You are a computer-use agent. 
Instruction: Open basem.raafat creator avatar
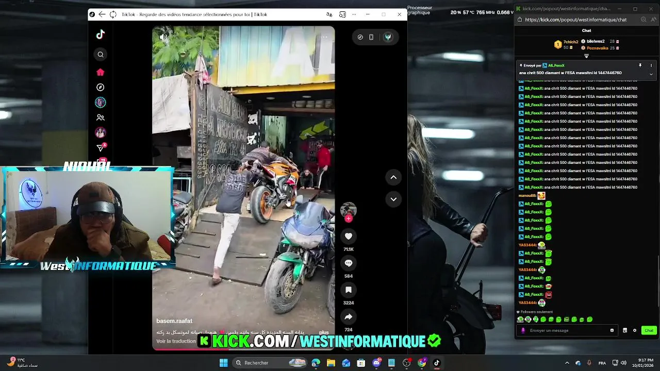click(x=349, y=209)
